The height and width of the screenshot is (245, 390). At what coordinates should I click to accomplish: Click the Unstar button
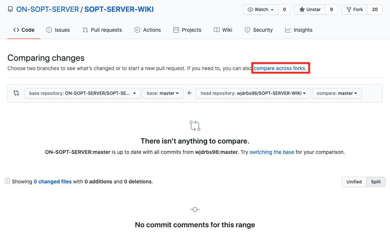310,10
